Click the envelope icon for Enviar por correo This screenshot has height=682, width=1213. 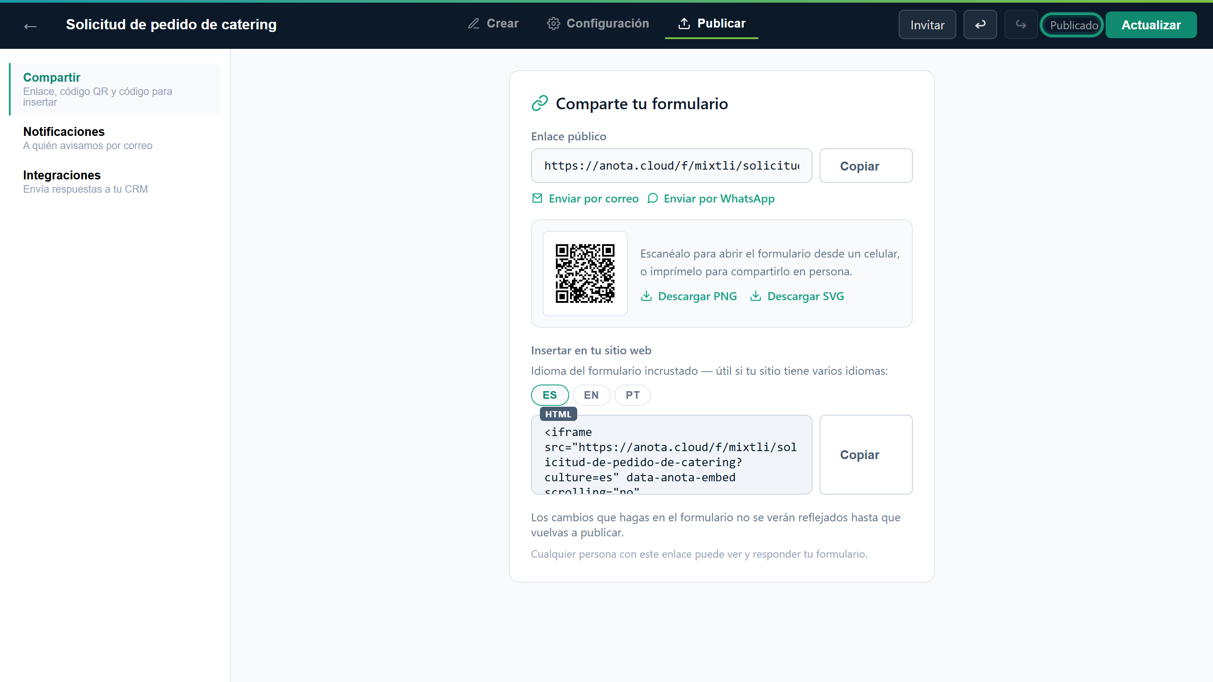(537, 198)
